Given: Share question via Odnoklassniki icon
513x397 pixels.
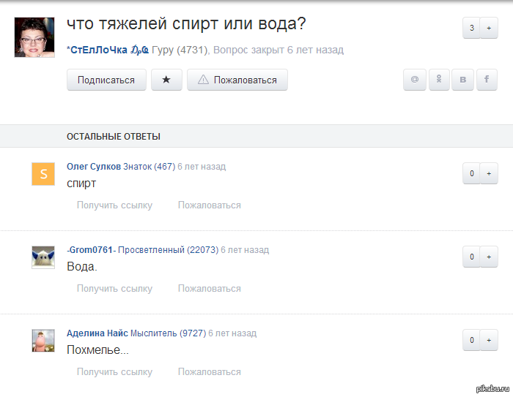Looking at the screenshot, I should (439, 80).
